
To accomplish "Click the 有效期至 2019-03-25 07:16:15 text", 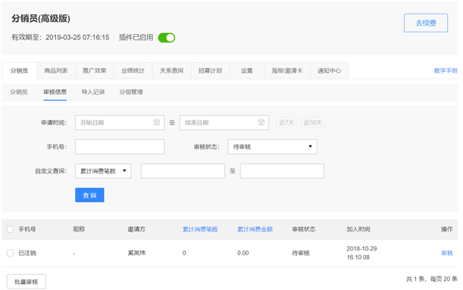I will click(60, 37).
